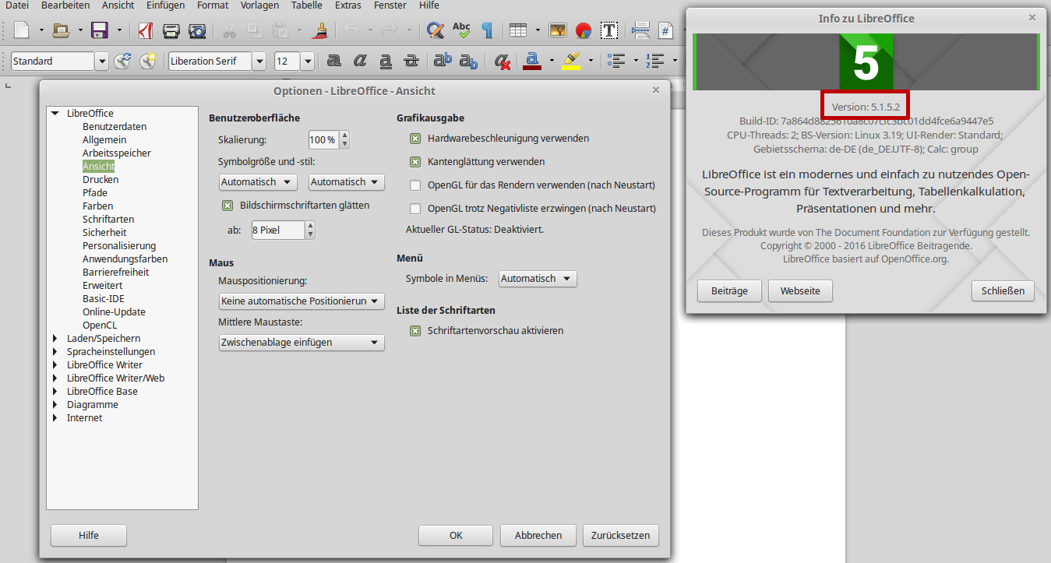The image size is (1051, 563).
Task: Open the Ansicht menu
Action: pos(118,5)
